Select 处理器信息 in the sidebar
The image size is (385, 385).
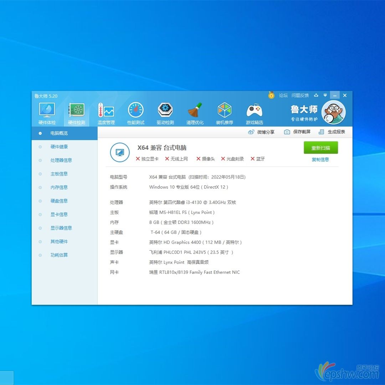coord(65,160)
